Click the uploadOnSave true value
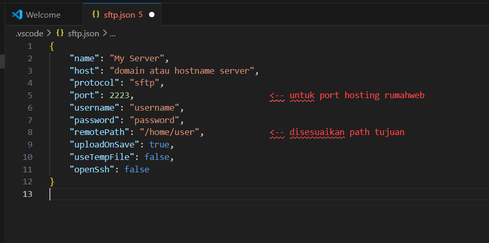This screenshot has height=243, width=489. (x=159, y=145)
